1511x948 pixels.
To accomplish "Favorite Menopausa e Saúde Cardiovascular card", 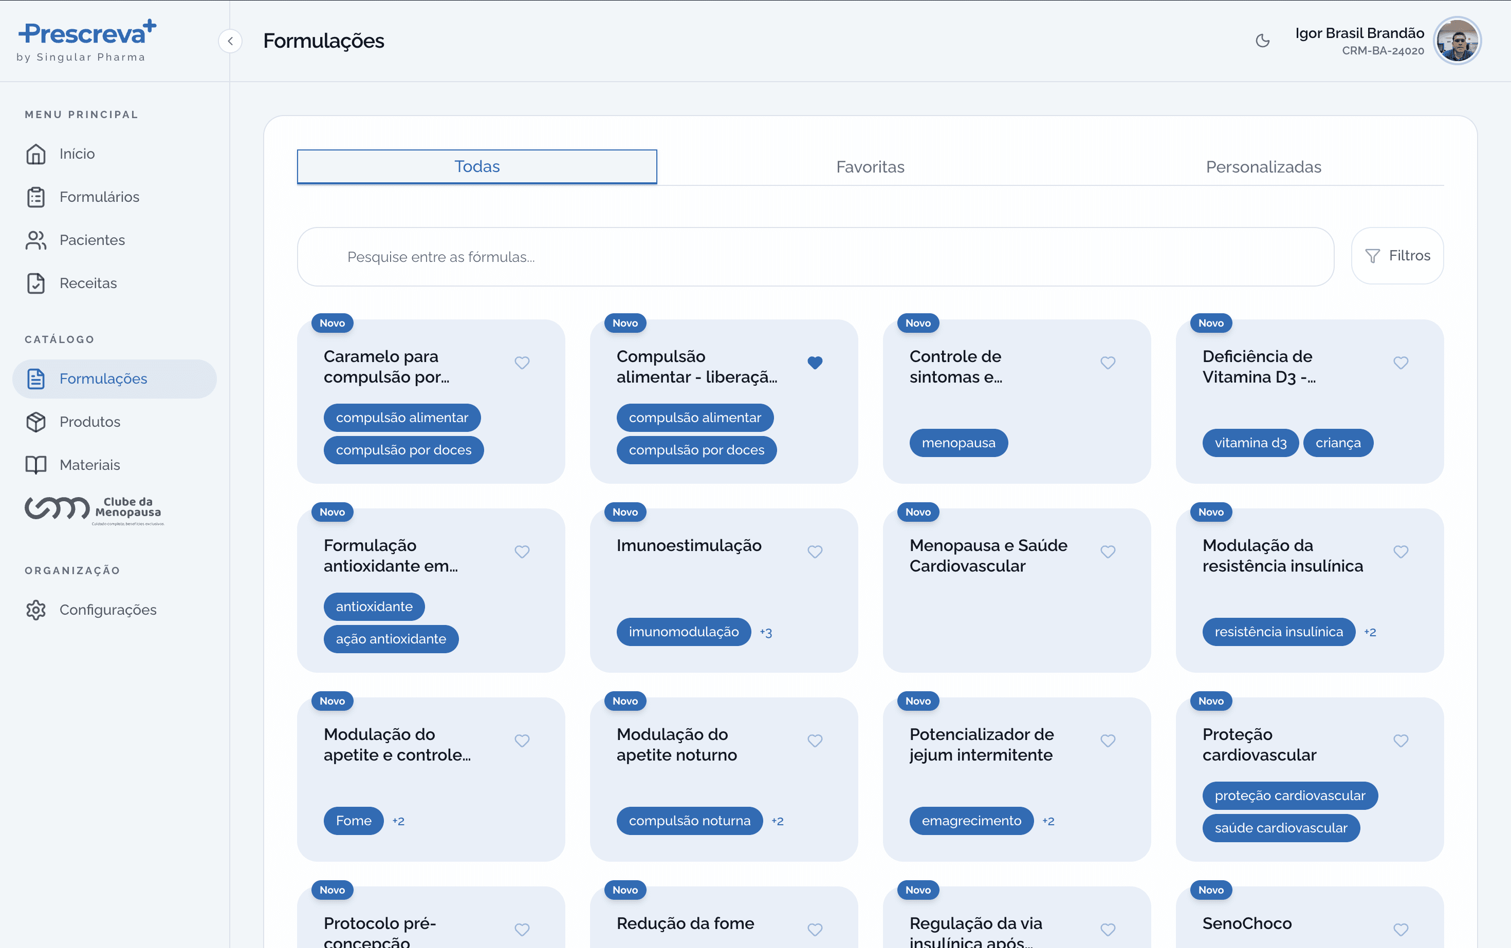I will pos(1108,552).
